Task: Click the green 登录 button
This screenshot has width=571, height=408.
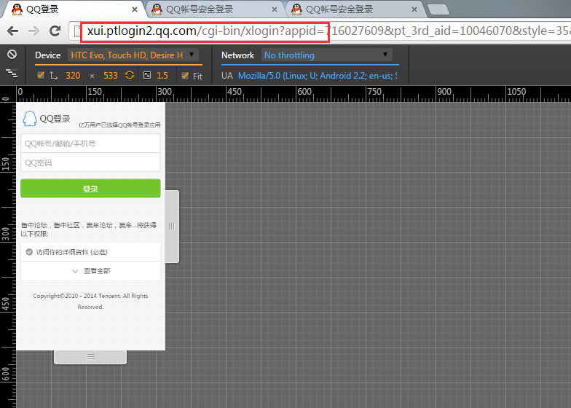Action: [90, 188]
